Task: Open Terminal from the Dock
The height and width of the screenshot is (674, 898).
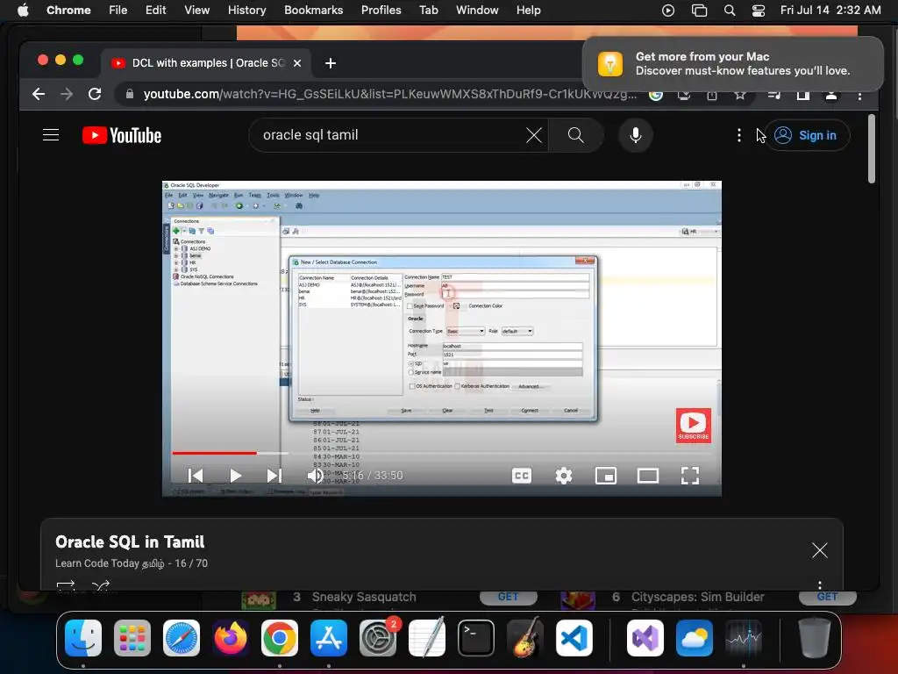Action: (x=476, y=638)
